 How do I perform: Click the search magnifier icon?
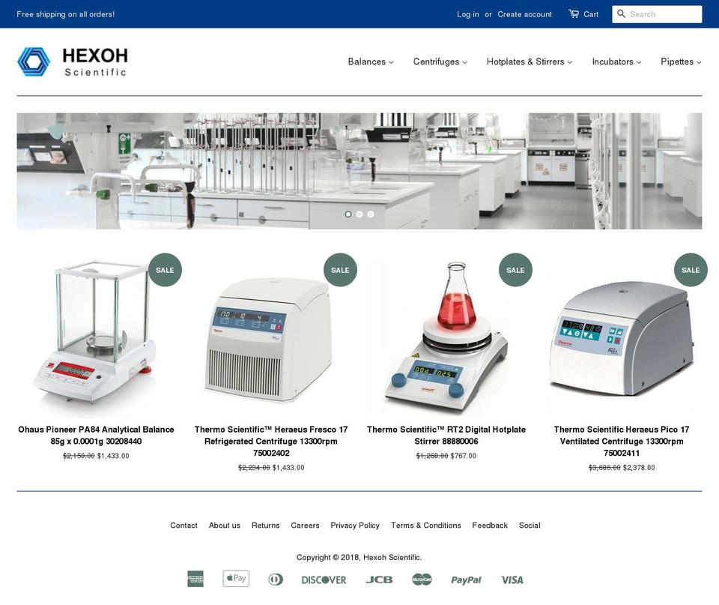pos(622,13)
